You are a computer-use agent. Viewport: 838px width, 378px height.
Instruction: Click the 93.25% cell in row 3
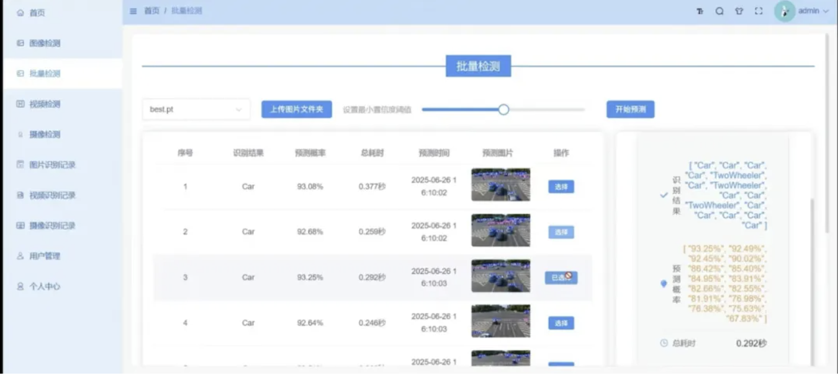(x=310, y=278)
